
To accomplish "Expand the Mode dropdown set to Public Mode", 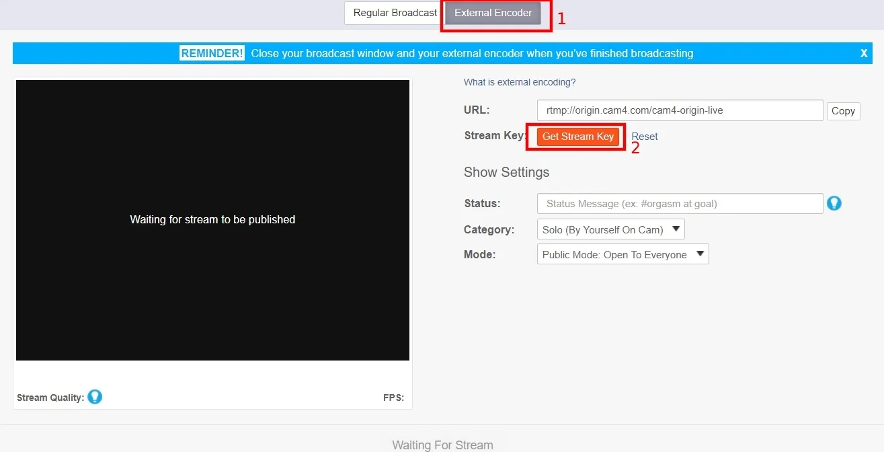I will (x=622, y=254).
